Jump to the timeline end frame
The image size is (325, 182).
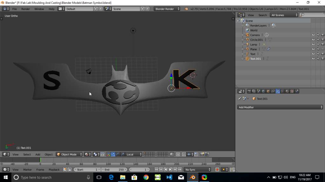[180, 170]
